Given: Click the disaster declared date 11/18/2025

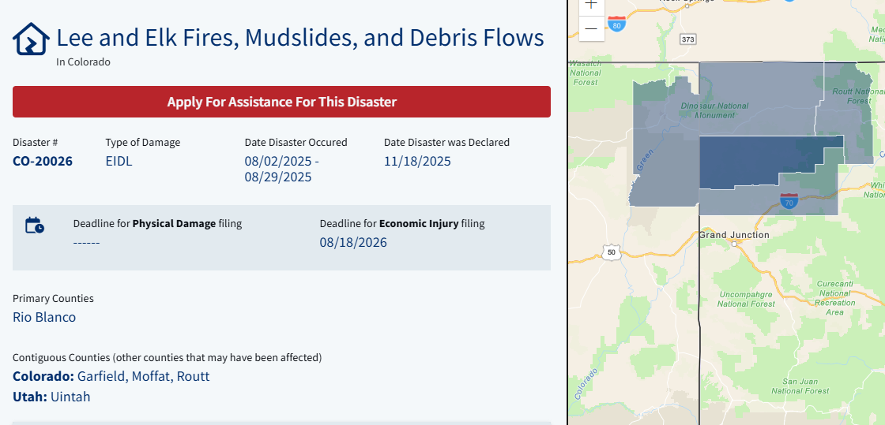Looking at the screenshot, I should 417,162.
